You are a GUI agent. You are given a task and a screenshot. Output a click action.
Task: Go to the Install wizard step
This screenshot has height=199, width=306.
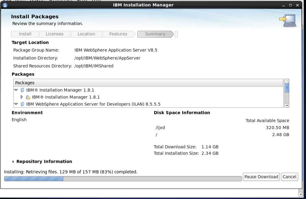(25, 34)
